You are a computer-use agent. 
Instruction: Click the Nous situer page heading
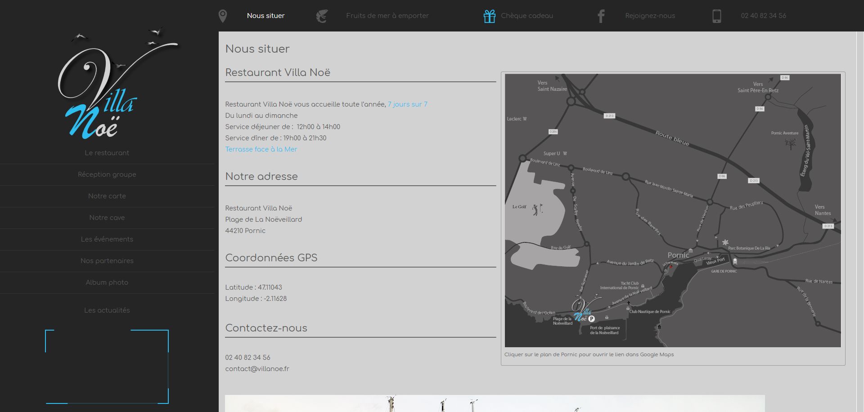pyautogui.click(x=257, y=49)
